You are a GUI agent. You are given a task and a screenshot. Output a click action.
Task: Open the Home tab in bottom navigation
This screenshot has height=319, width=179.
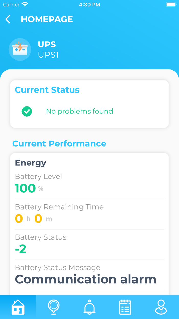coord(18,307)
